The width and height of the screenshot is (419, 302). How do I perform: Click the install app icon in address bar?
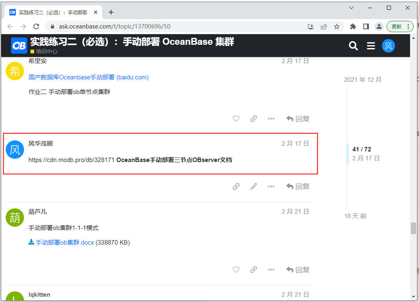click(x=310, y=26)
